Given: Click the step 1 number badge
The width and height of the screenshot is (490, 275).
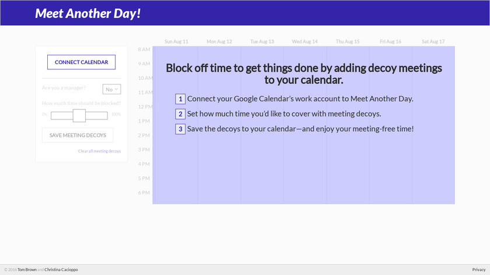Looking at the screenshot, I should 180,99.
